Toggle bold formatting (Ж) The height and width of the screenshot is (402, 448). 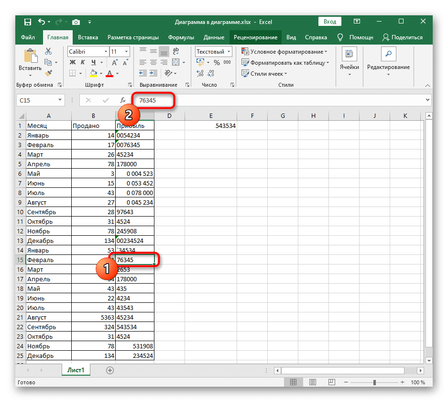tap(73, 62)
